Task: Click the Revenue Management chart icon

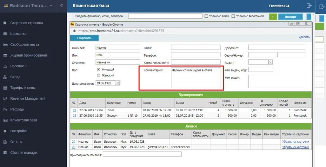Action: click(5, 99)
